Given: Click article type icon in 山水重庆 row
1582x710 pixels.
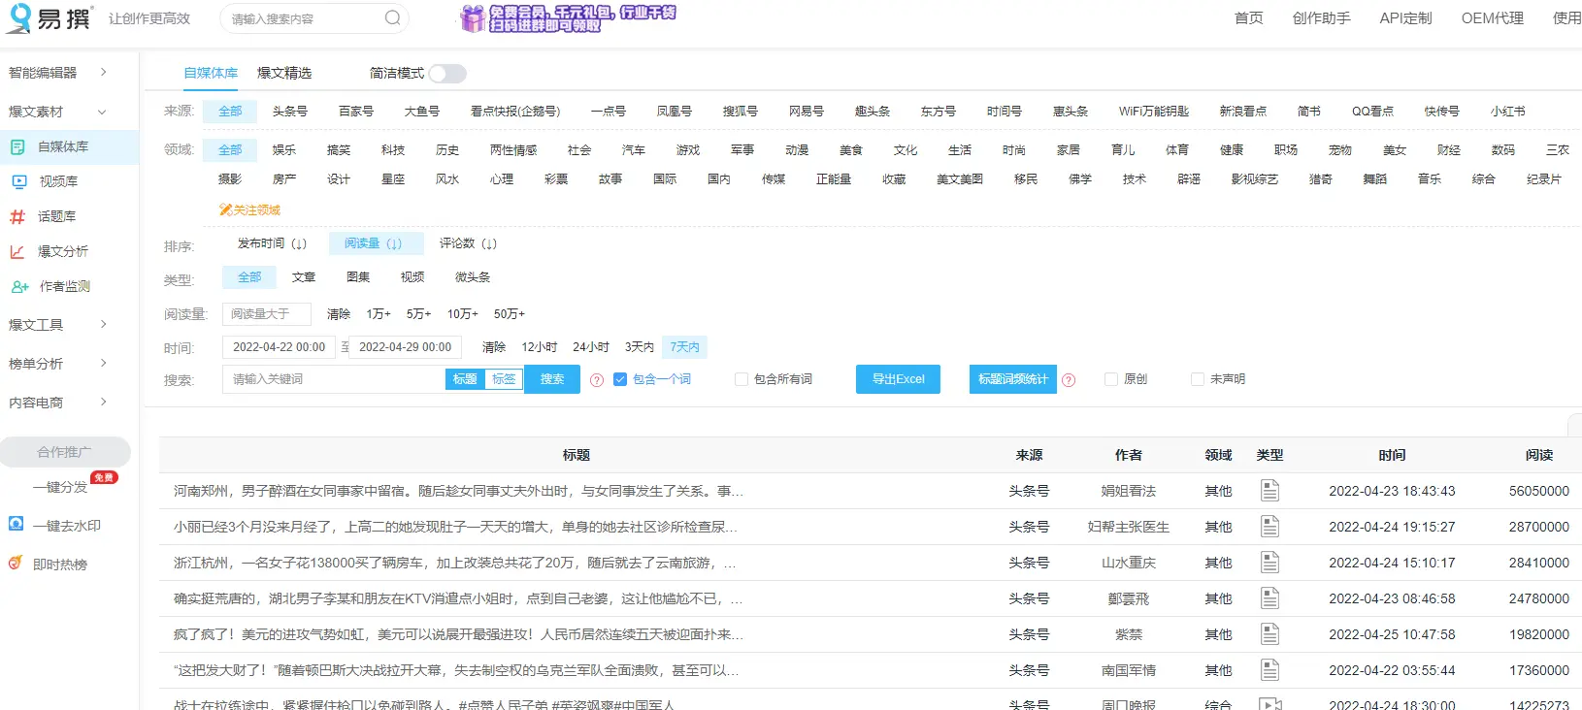Looking at the screenshot, I should (1269, 563).
